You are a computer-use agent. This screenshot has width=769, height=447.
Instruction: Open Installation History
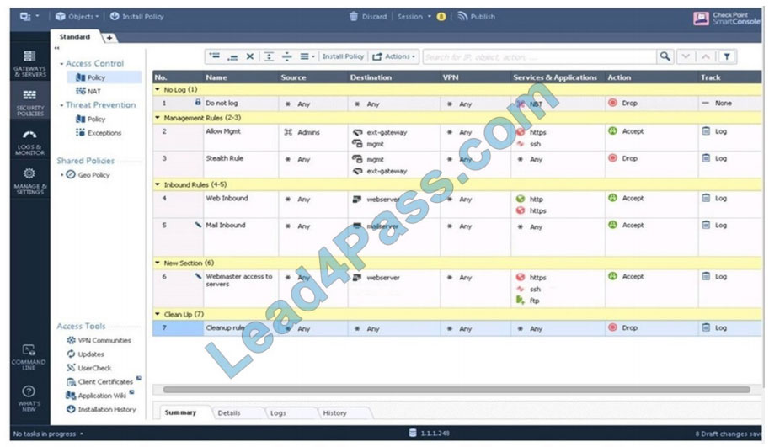coord(102,409)
